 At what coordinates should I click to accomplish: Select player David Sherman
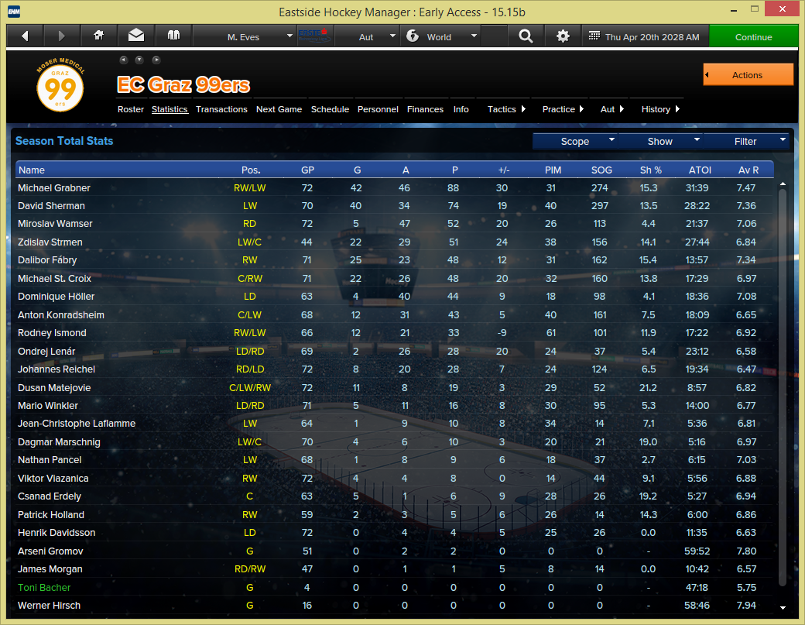tap(51, 206)
